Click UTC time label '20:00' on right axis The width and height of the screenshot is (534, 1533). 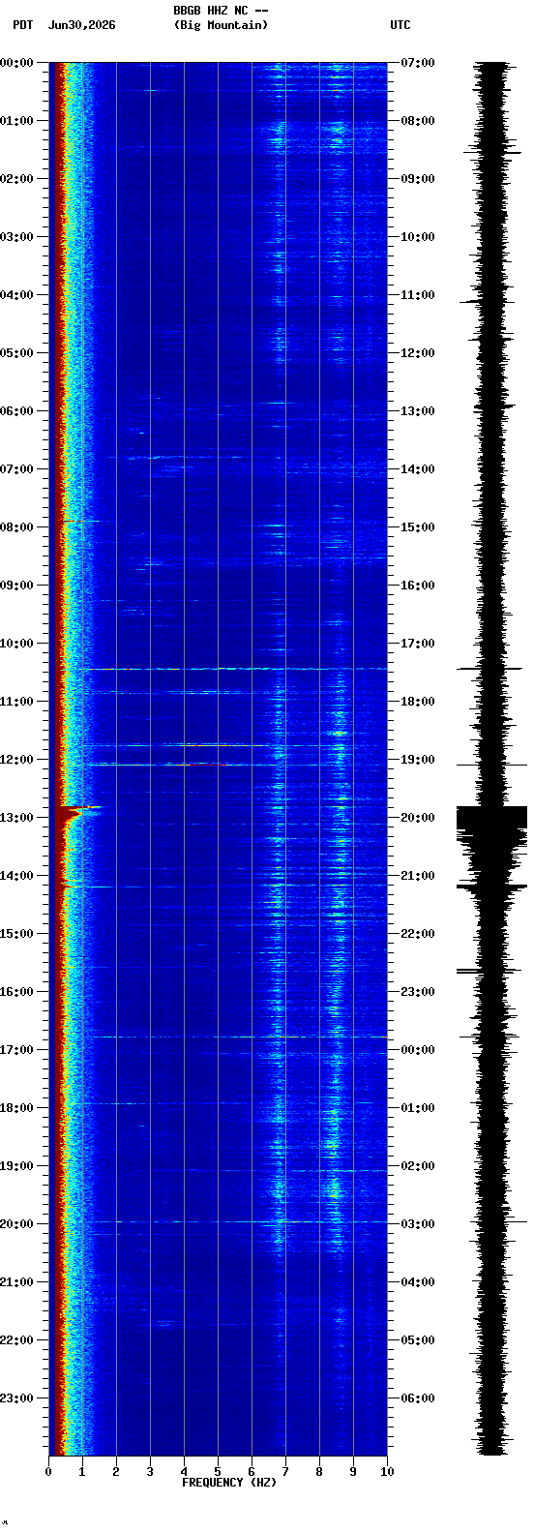pyautogui.click(x=418, y=818)
